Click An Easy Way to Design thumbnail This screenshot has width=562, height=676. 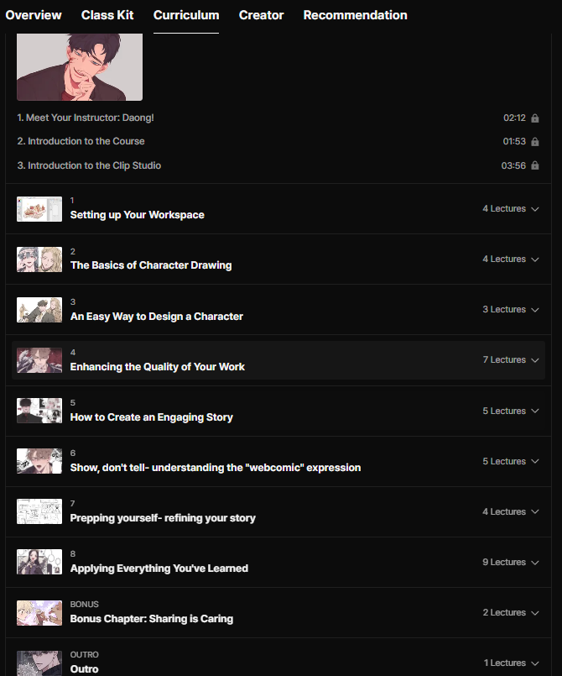coord(39,310)
